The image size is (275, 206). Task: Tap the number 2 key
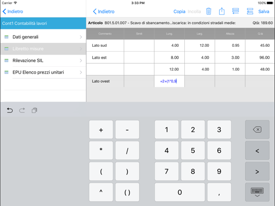tap(193, 130)
